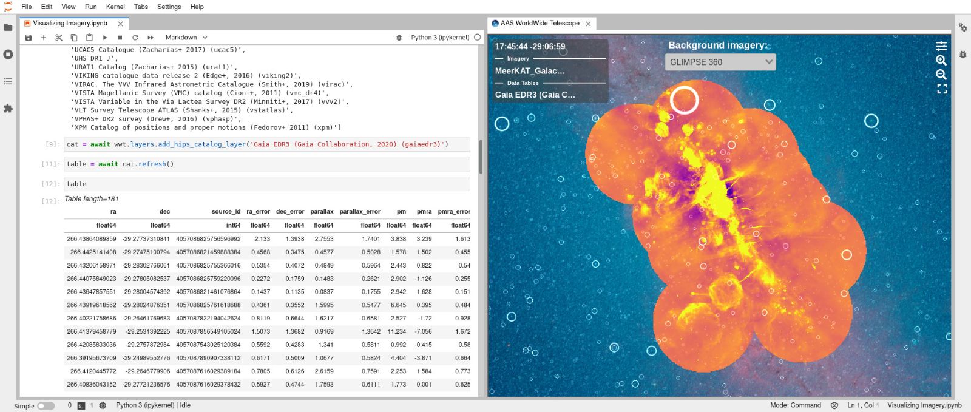Close the AAS WorldWide Telescope tab
The image size is (971, 412).
pyautogui.click(x=588, y=24)
